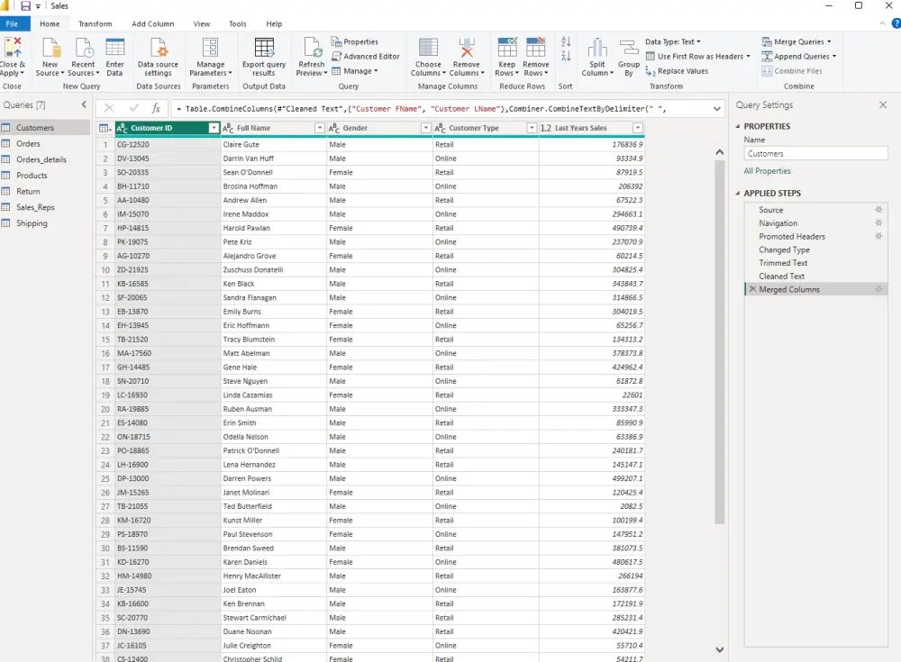Select the Return query

tap(45, 191)
